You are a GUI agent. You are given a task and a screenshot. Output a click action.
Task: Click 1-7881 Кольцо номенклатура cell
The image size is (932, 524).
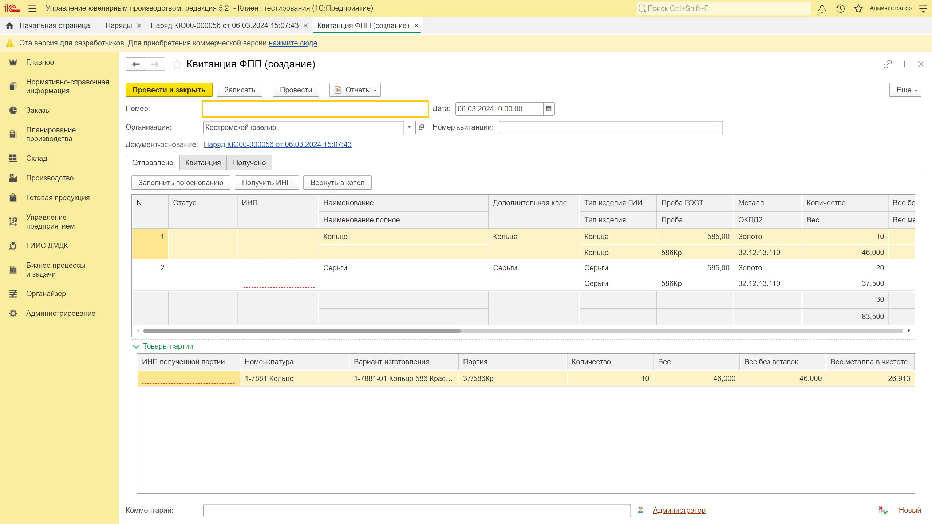click(x=295, y=378)
